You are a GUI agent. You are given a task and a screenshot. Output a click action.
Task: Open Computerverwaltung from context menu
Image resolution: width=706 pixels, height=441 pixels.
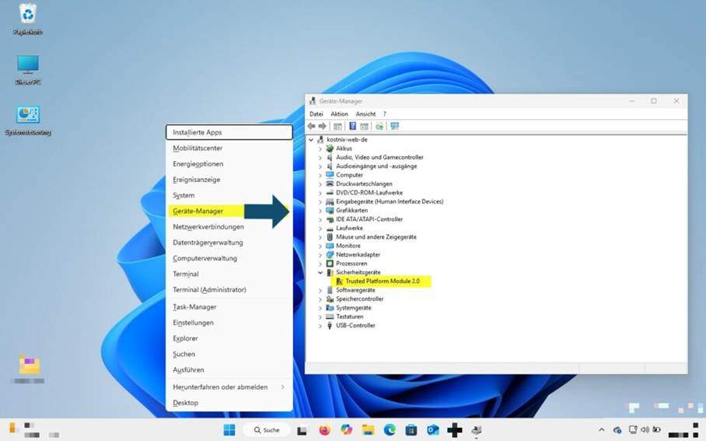click(x=229, y=258)
